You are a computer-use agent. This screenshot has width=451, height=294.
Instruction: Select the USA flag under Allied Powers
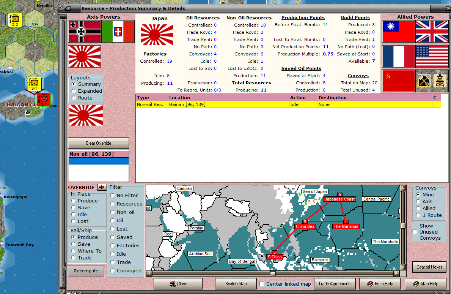[x=432, y=57]
